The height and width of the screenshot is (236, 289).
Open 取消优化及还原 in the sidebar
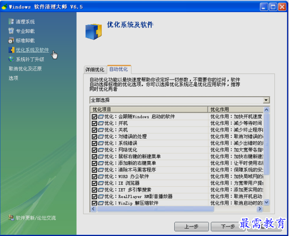25,69
